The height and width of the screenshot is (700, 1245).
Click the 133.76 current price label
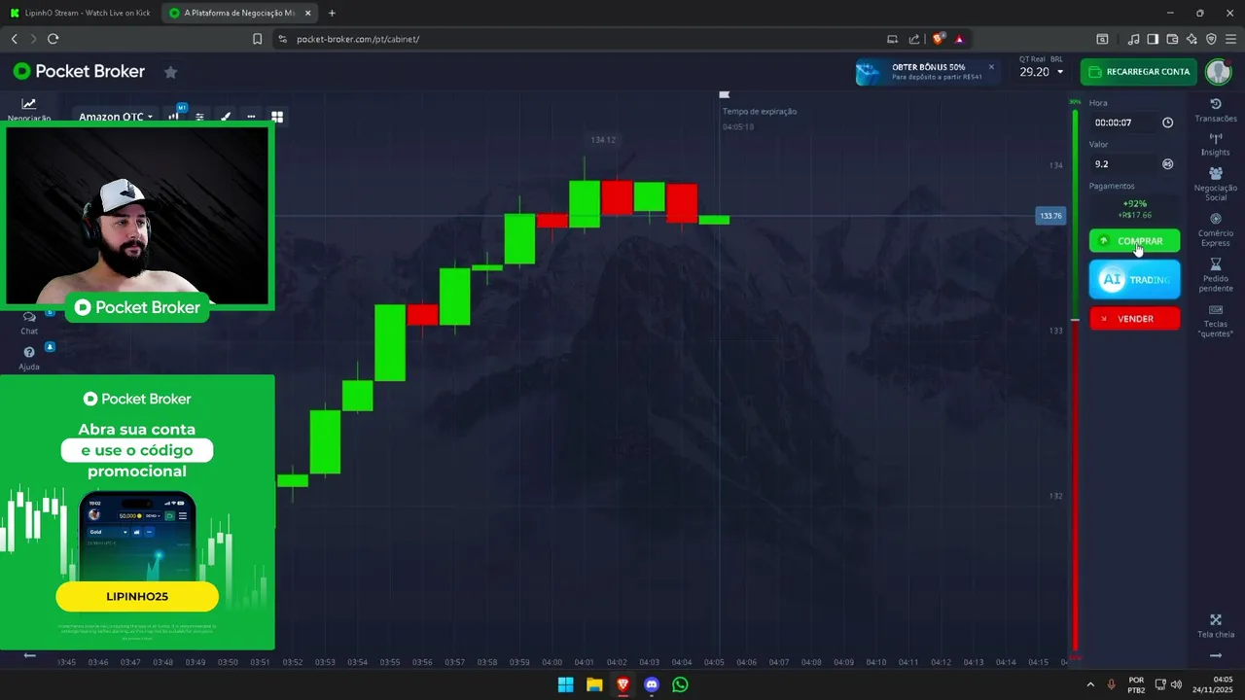pos(1050,216)
